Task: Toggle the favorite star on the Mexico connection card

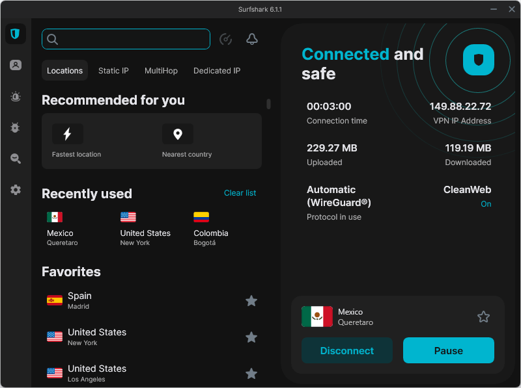Action: tap(483, 317)
